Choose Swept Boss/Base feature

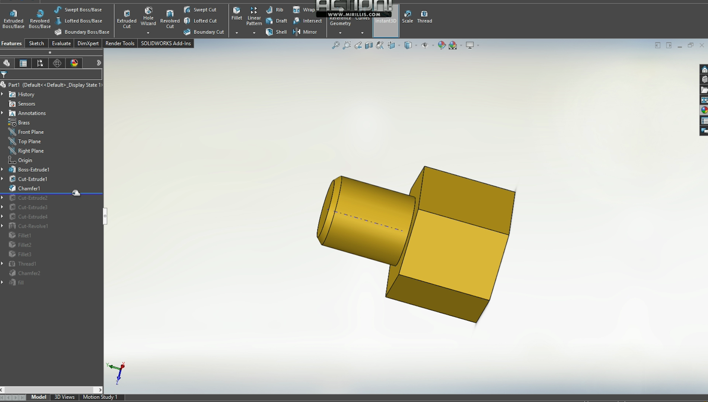click(x=78, y=10)
